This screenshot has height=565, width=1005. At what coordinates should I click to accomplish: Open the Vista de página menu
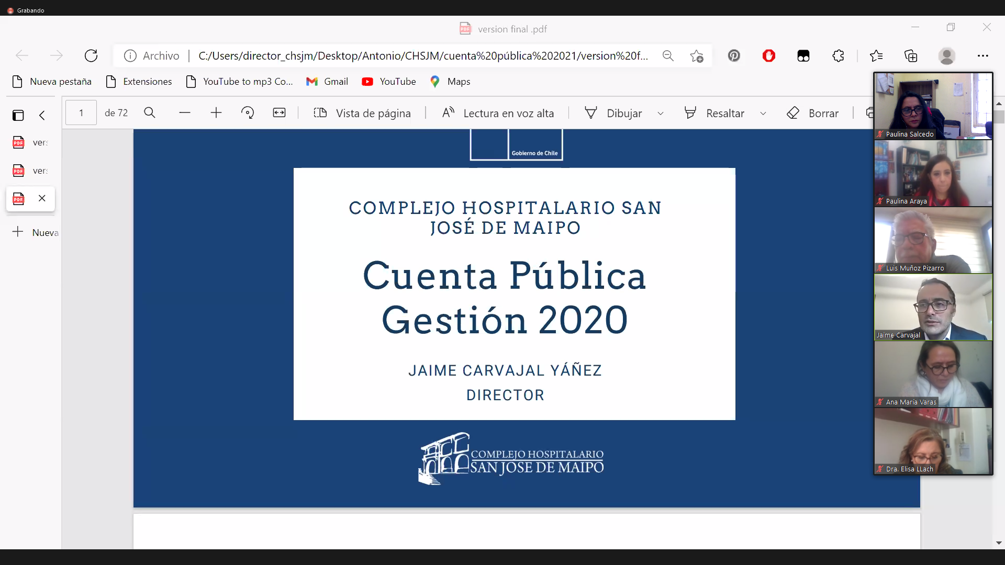pos(362,113)
